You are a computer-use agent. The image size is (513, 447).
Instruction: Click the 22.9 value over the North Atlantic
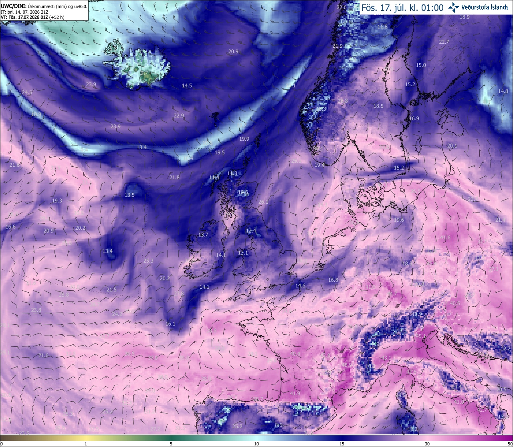[179, 116]
